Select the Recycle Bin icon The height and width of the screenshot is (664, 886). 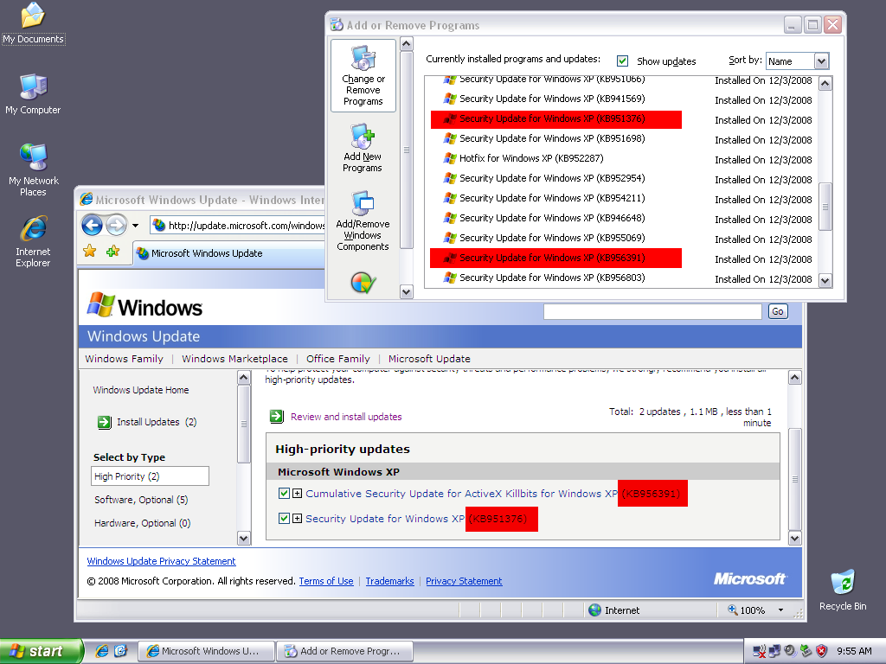click(843, 591)
